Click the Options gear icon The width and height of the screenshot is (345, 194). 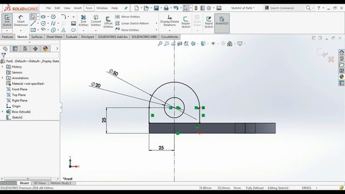(209, 8)
